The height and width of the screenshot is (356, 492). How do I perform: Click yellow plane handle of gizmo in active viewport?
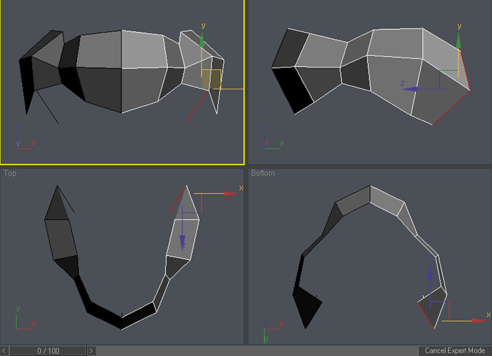[x=211, y=80]
